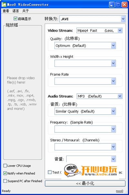
Task: Open the video Quality Optimum dropdown
Action: click(x=85, y=46)
